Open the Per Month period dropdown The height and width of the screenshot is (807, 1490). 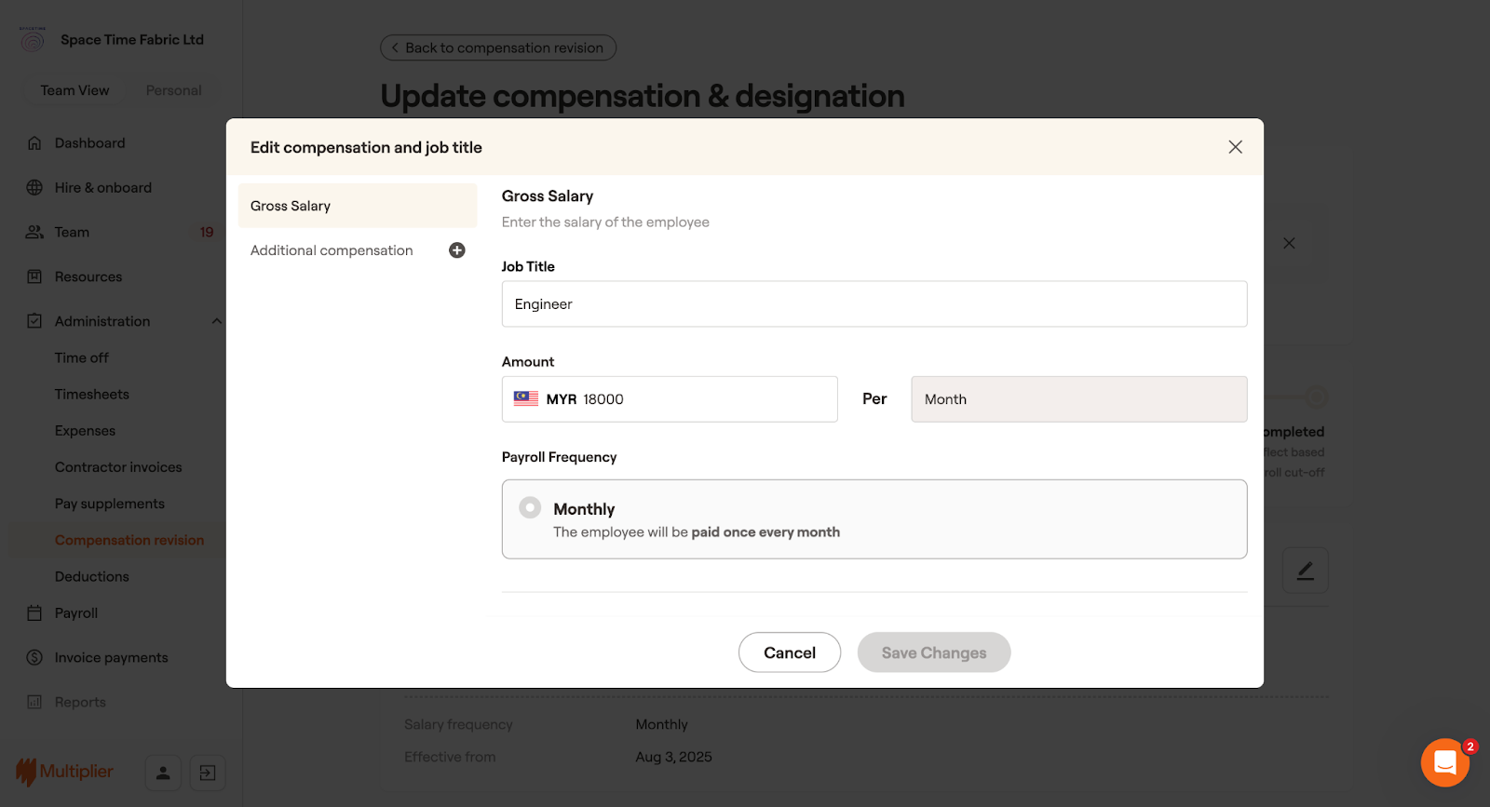(1078, 399)
